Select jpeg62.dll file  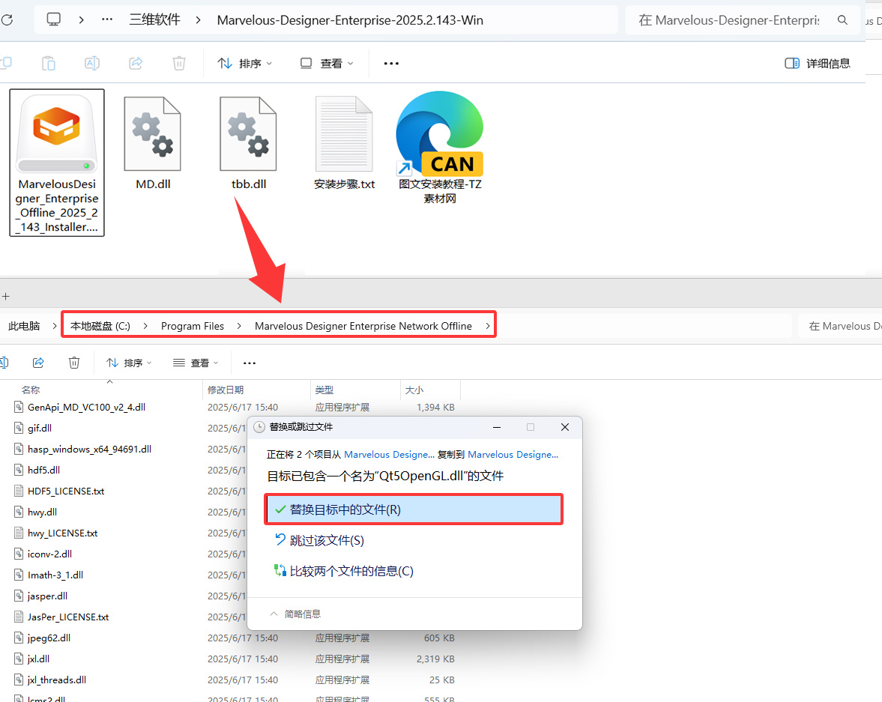49,638
